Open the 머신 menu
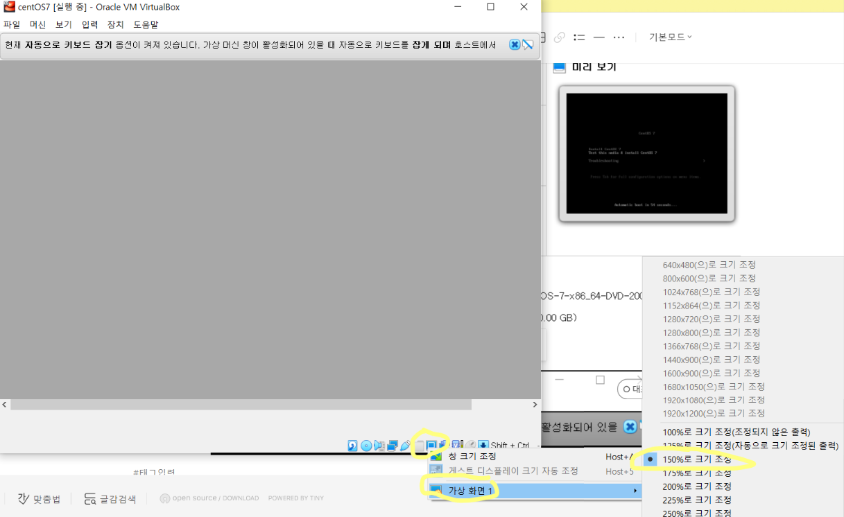Image resolution: width=844 pixels, height=517 pixels. [37, 24]
